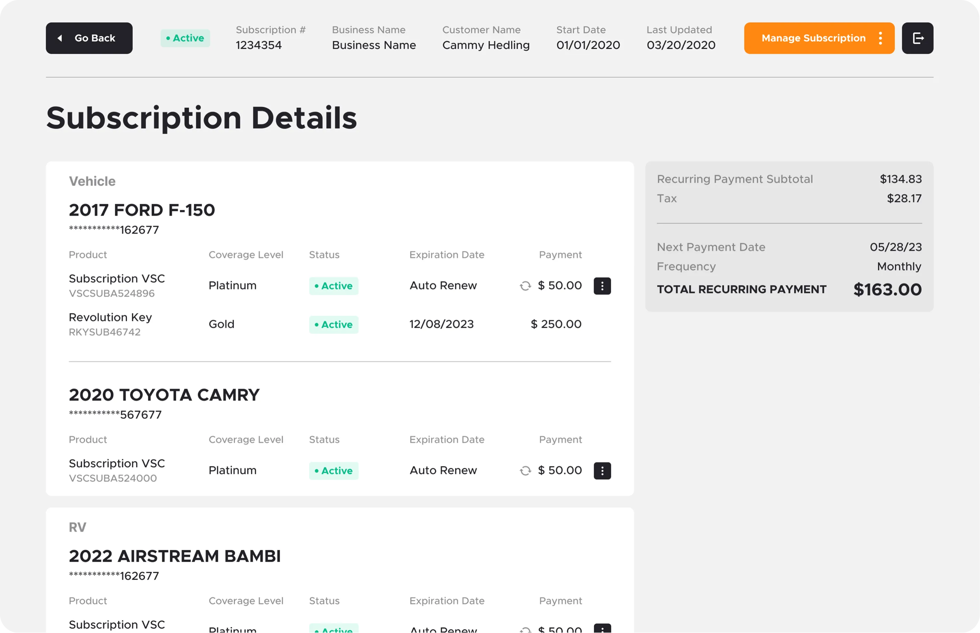Click Revolution Key product RKYSUB46742
Image resolution: width=980 pixels, height=633 pixels.
coord(105,332)
